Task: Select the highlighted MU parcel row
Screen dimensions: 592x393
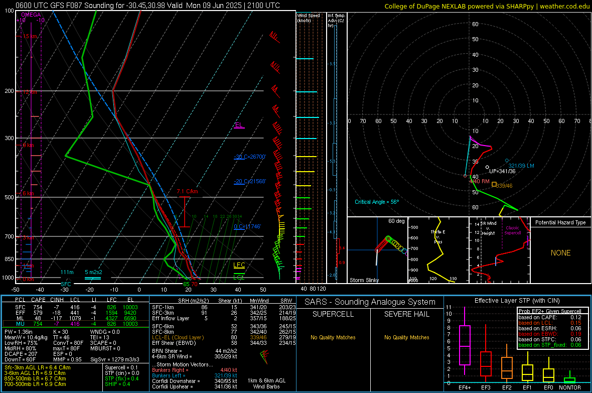Action: pos(76,323)
